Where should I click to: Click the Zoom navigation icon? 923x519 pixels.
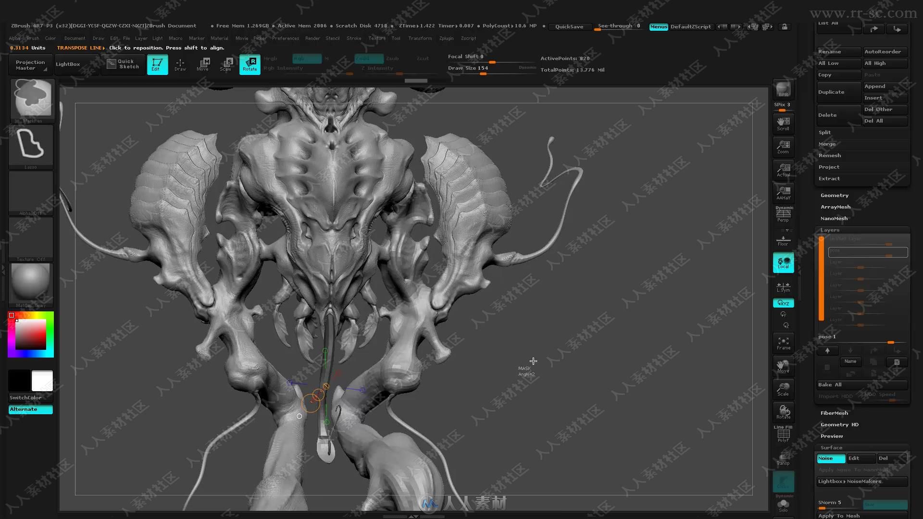coord(783,147)
